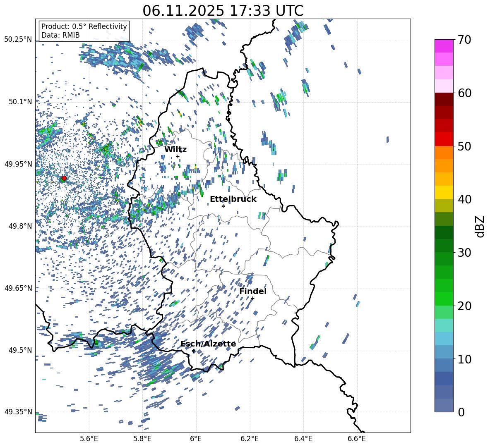Image resolution: width=490 pixels, height=447 pixels.
Task: Click the timestamp title 06.11.2025 17:33 UTC
Action: click(x=223, y=11)
